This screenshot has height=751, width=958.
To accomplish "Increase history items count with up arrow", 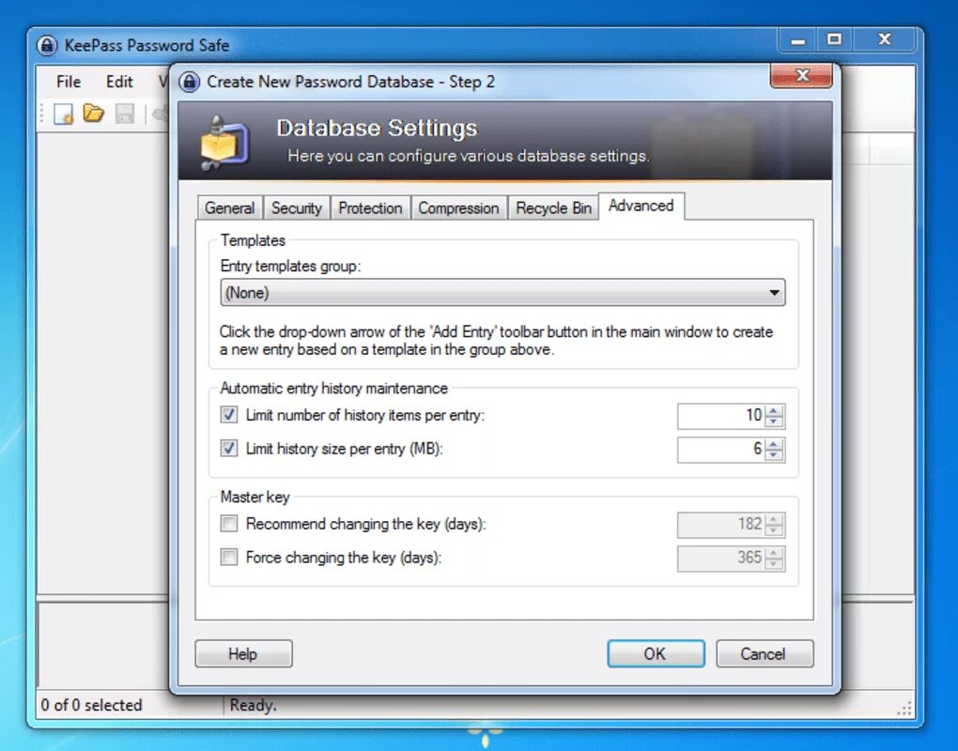I will (774, 411).
